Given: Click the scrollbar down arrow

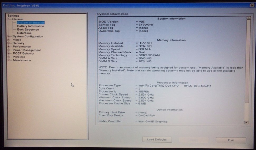Looking at the screenshot, I should tap(246, 123).
